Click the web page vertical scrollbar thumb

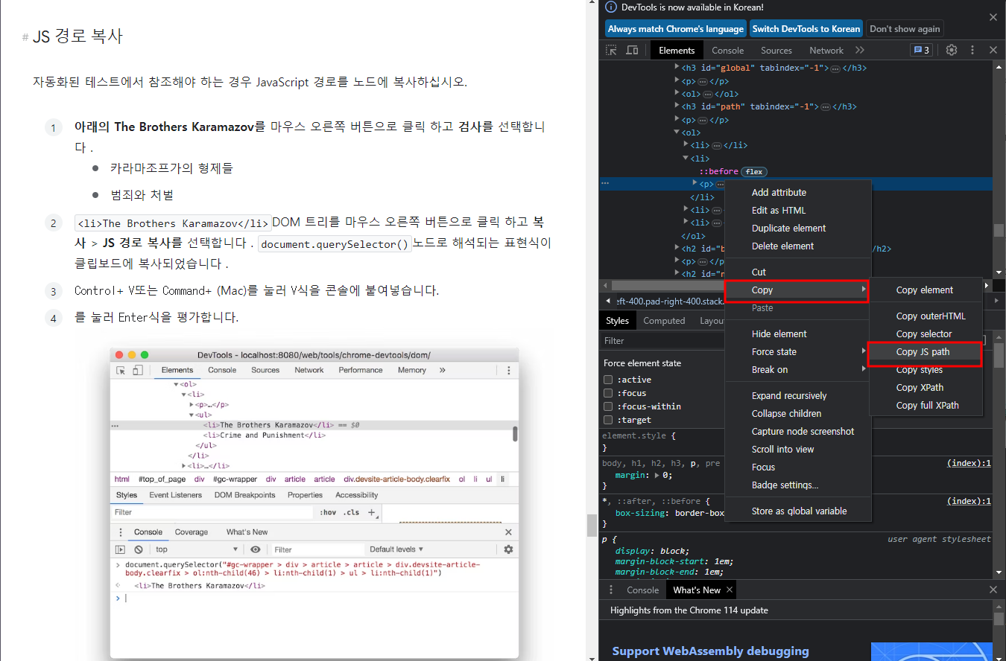(x=592, y=525)
